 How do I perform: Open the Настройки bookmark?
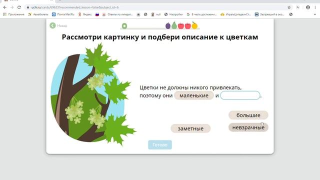click(x=173, y=14)
